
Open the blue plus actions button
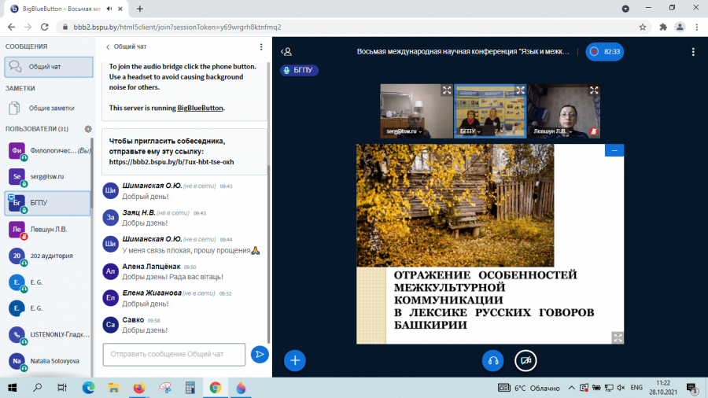[x=295, y=360]
